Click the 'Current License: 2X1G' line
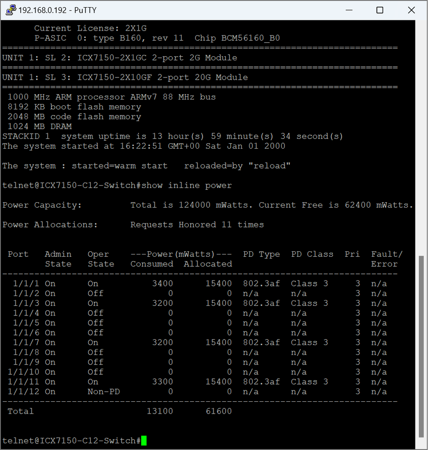The height and width of the screenshot is (450, 429). (90, 28)
